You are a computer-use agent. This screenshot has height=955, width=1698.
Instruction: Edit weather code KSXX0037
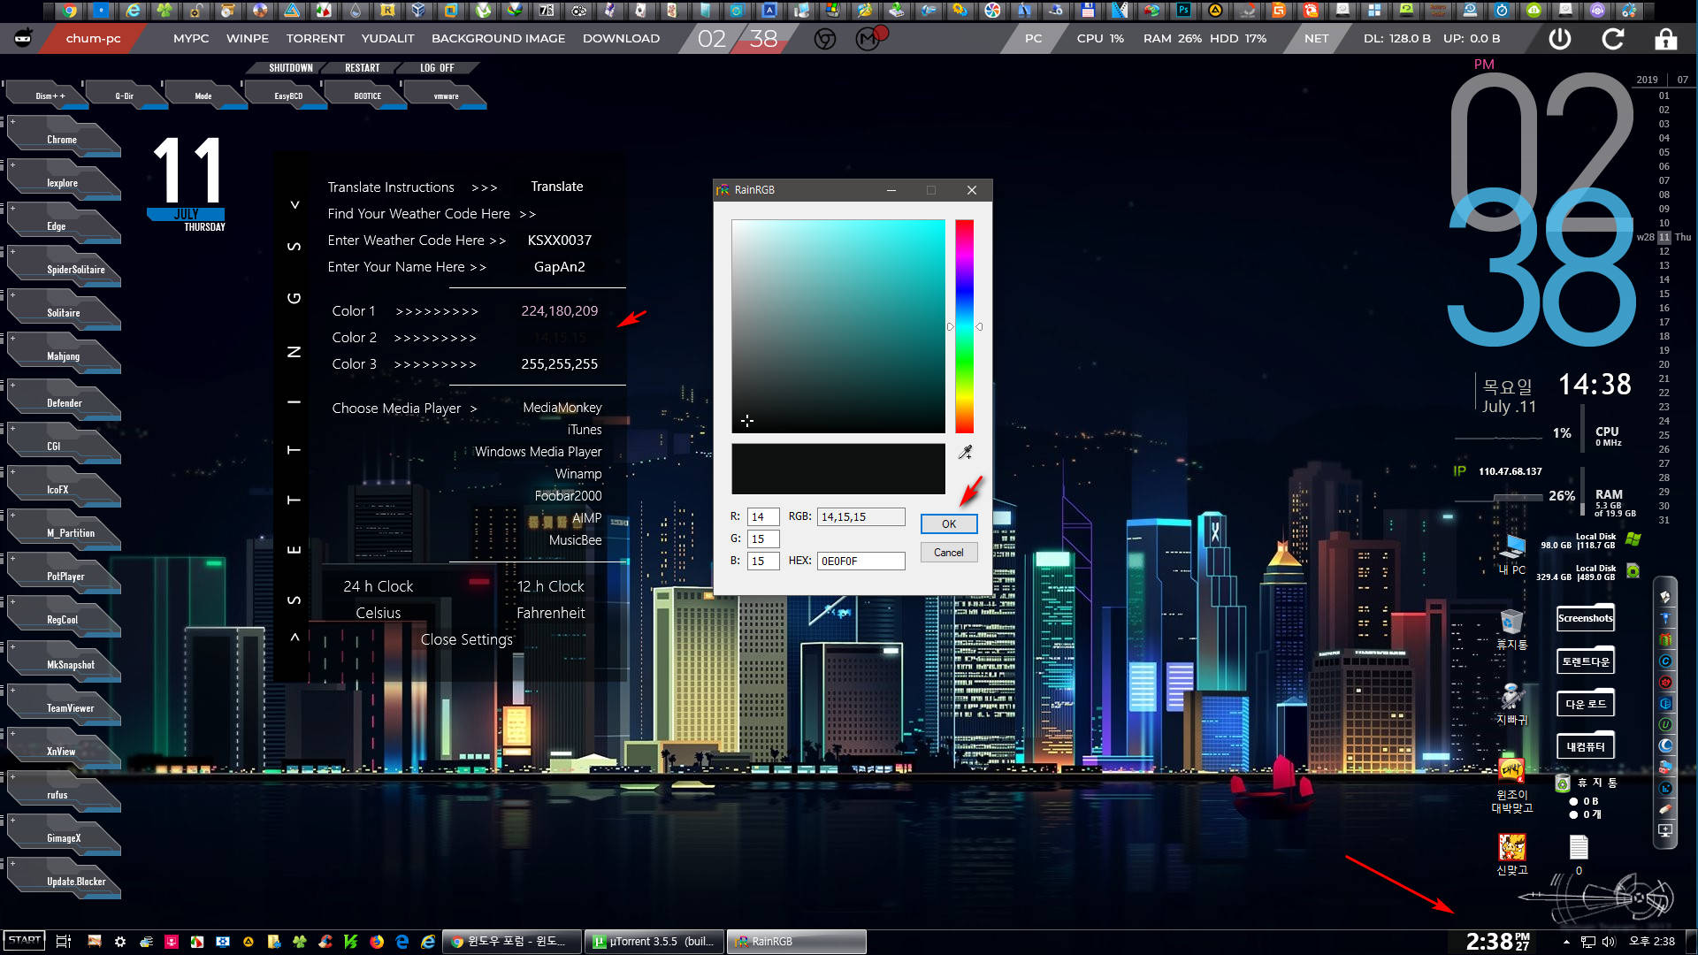(560, 241)
